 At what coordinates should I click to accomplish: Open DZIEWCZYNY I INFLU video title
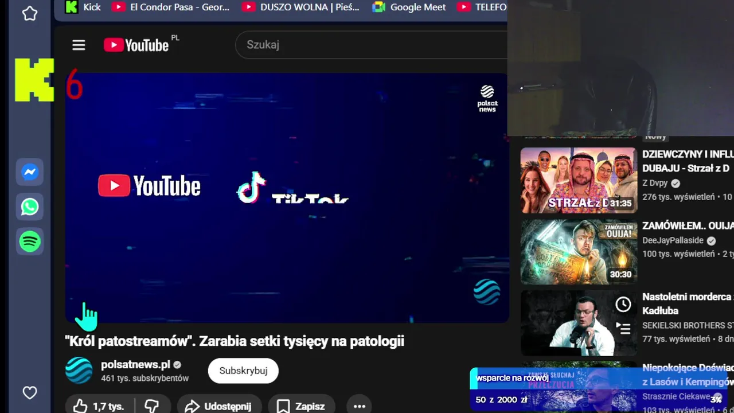point(688,161)
